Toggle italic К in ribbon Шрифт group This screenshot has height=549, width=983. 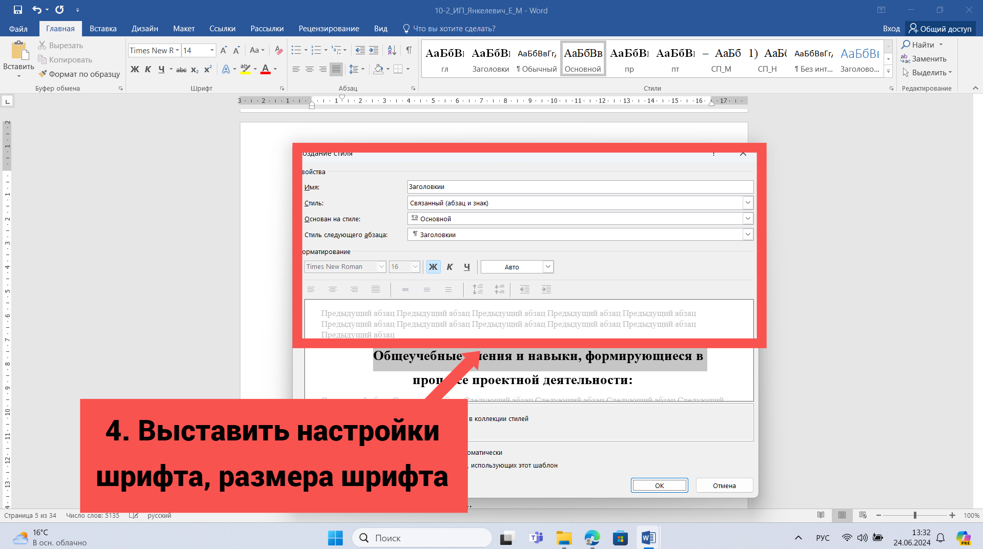(x=148, y=69)
